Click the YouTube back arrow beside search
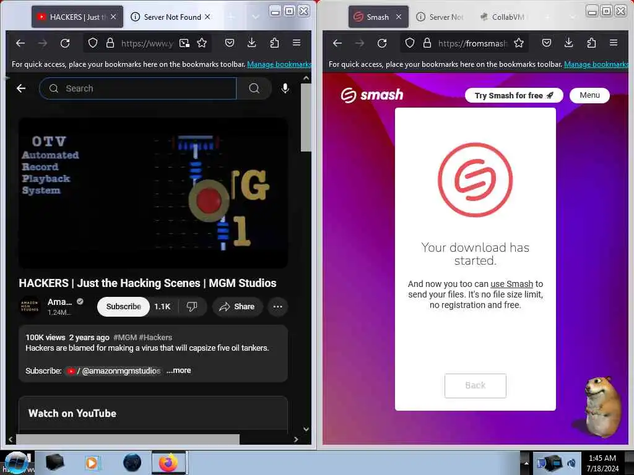634x475 pixels. [21, 88]
